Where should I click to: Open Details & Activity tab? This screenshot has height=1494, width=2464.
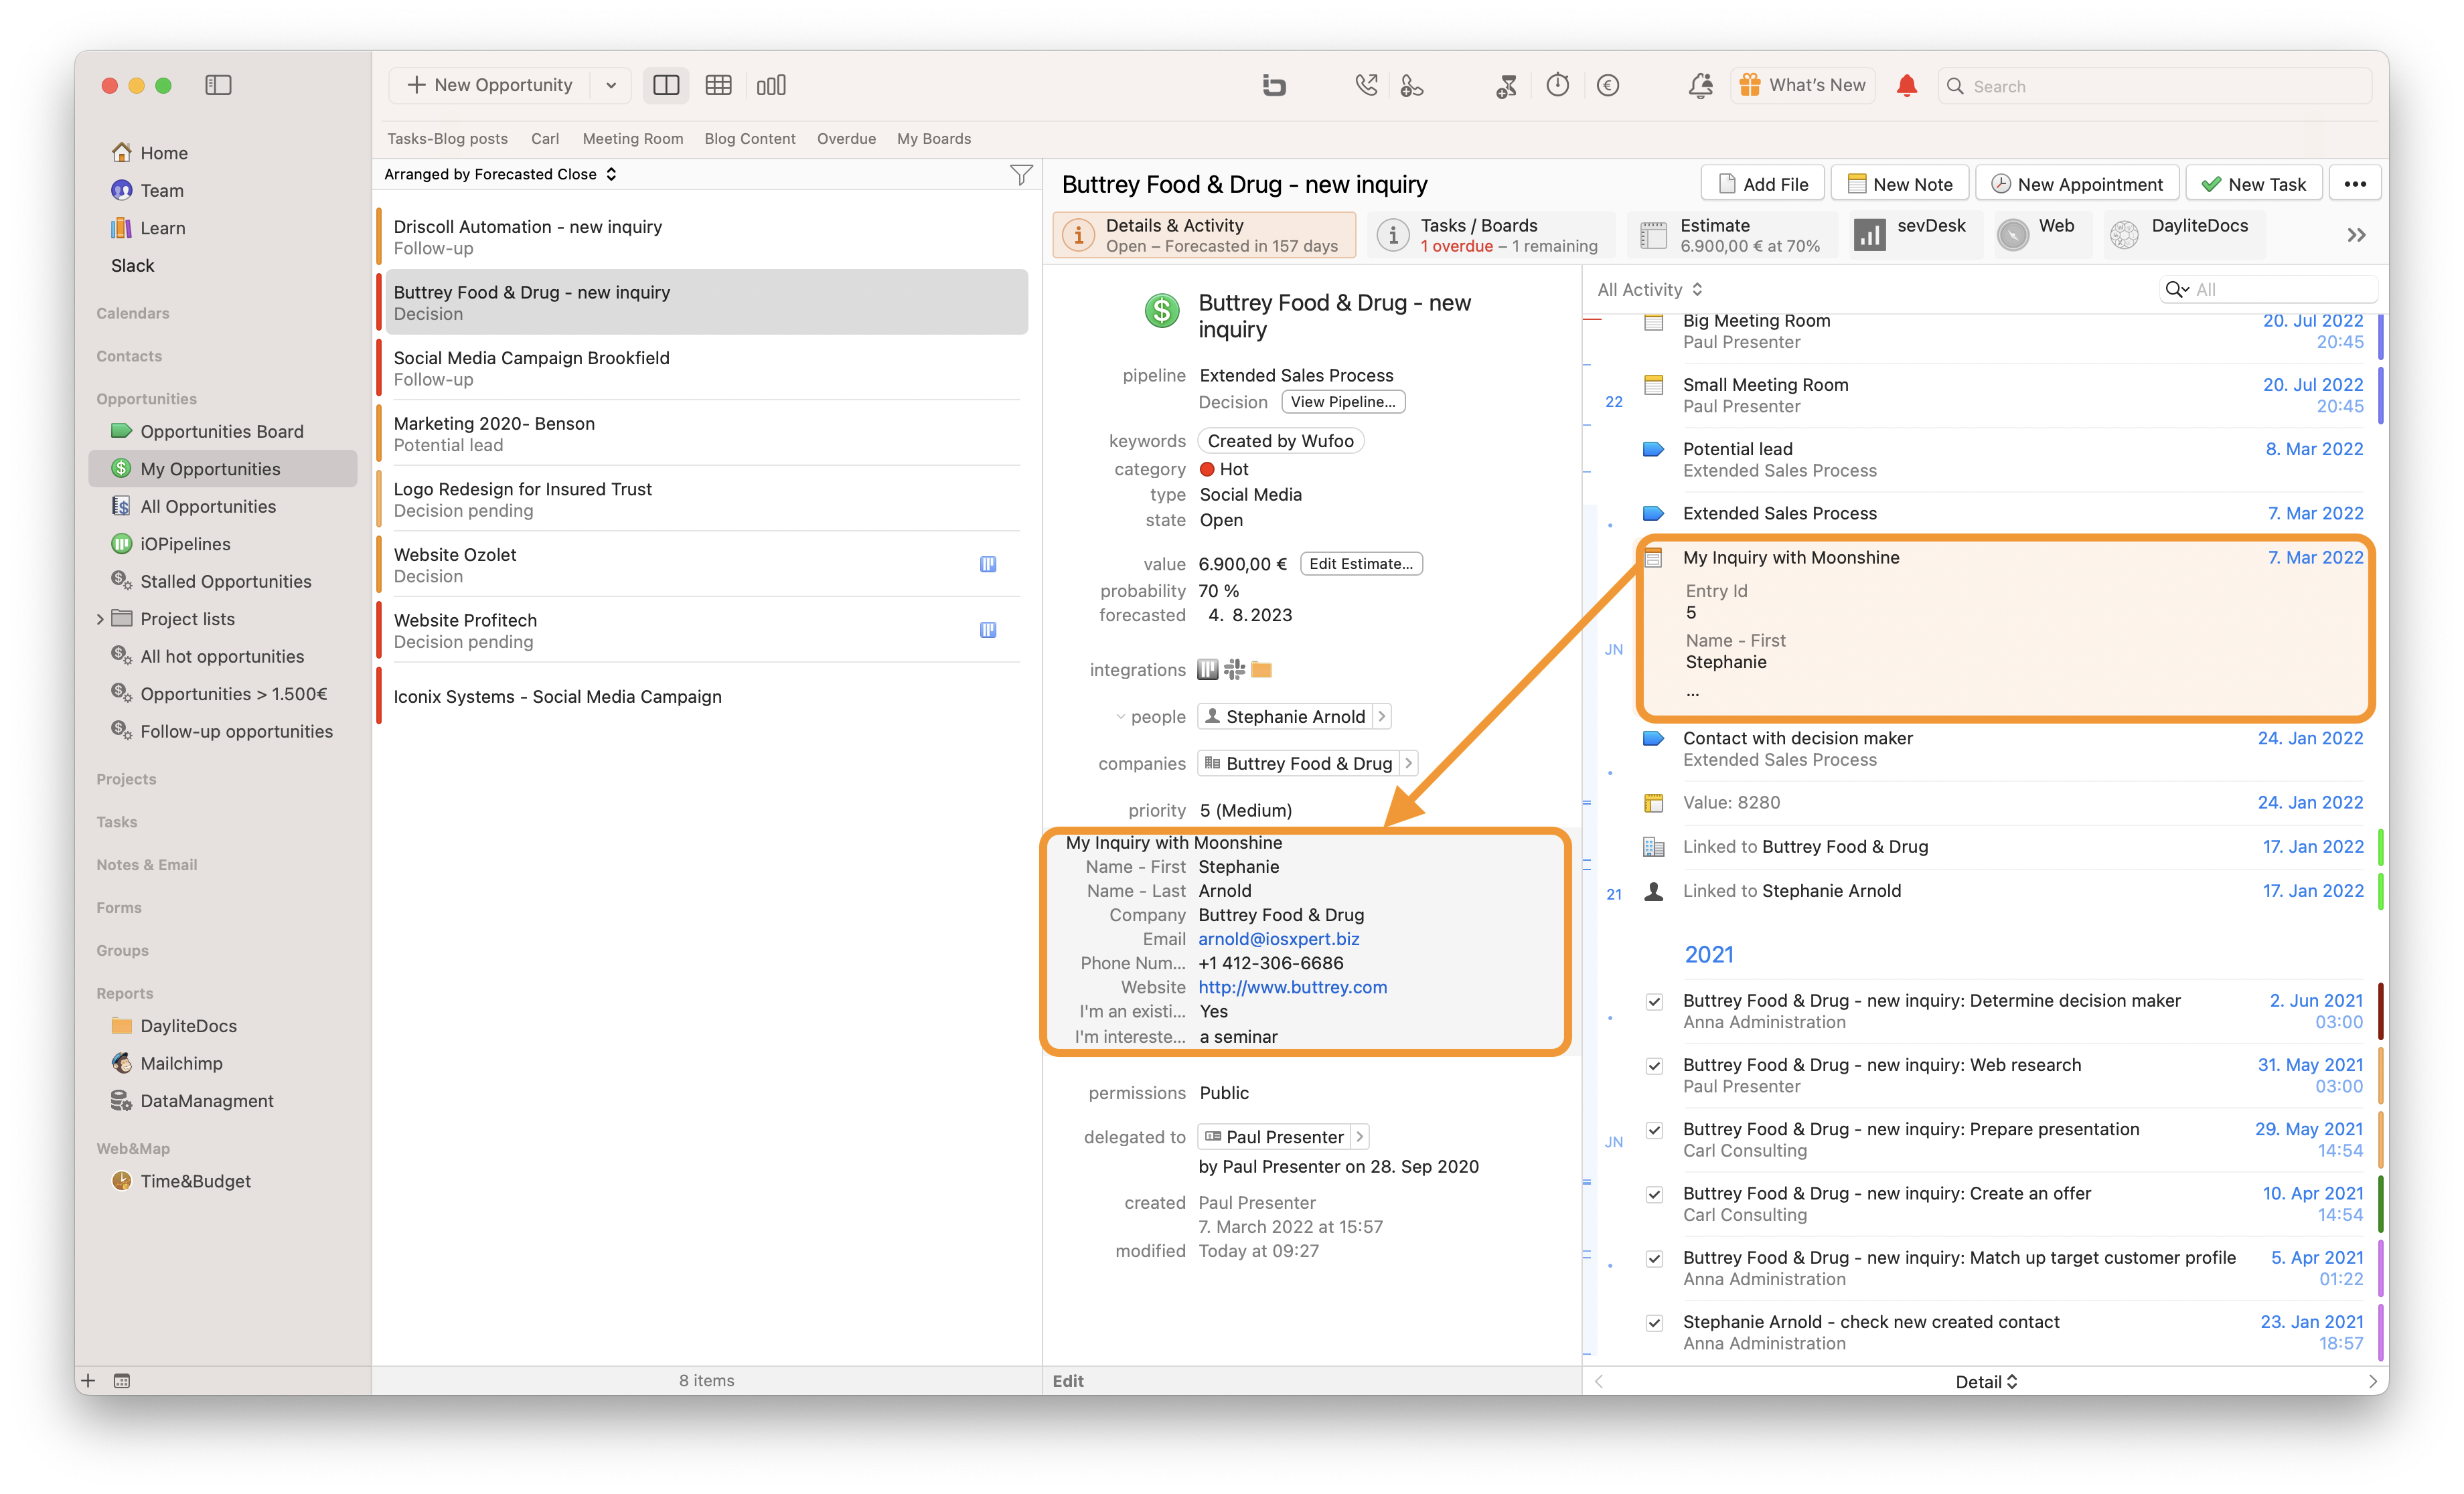(1204, 235)
